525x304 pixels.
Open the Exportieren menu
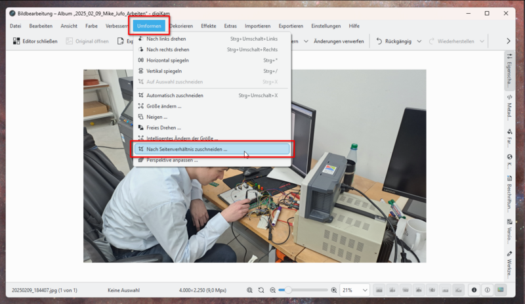click(x=291, y=26)
